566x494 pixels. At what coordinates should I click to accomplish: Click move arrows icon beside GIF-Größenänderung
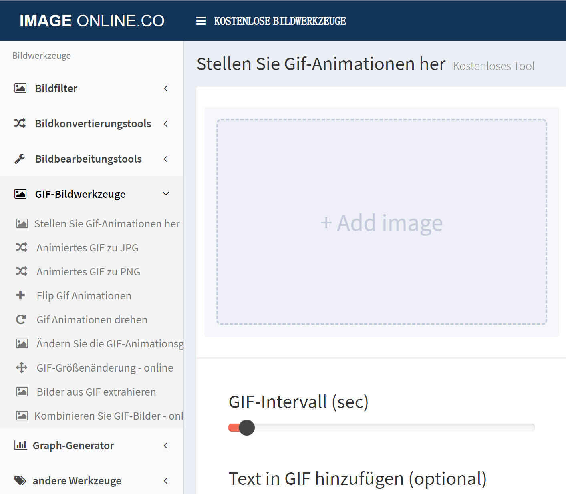[x=22, y=367]
